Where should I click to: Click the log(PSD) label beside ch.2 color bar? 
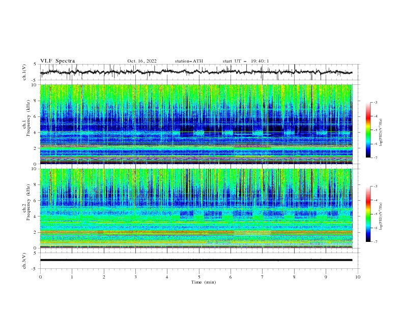tap(381, 216)
